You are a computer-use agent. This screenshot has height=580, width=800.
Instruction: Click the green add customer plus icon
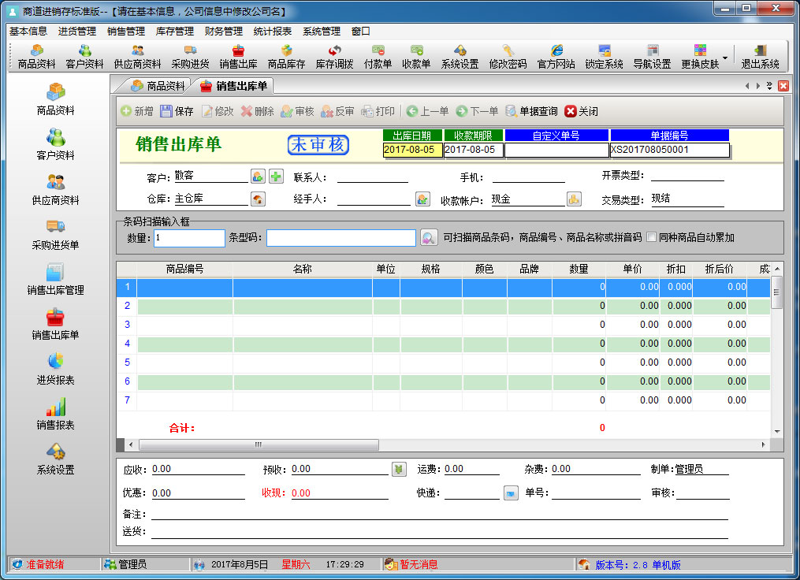coord(276,177)
